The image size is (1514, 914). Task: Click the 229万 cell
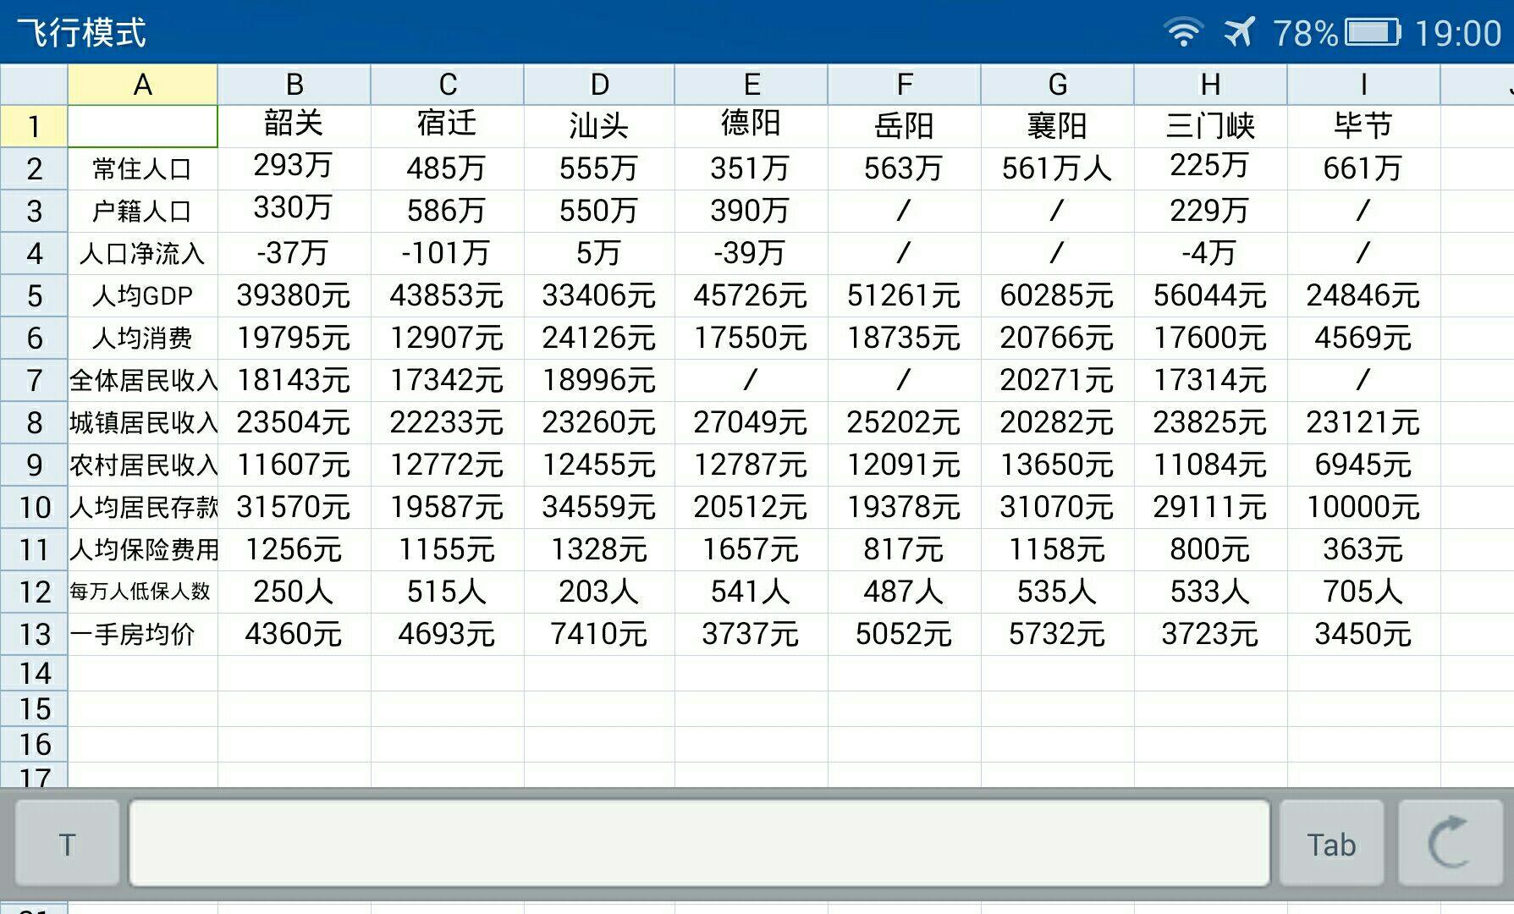coord(1210,211)
